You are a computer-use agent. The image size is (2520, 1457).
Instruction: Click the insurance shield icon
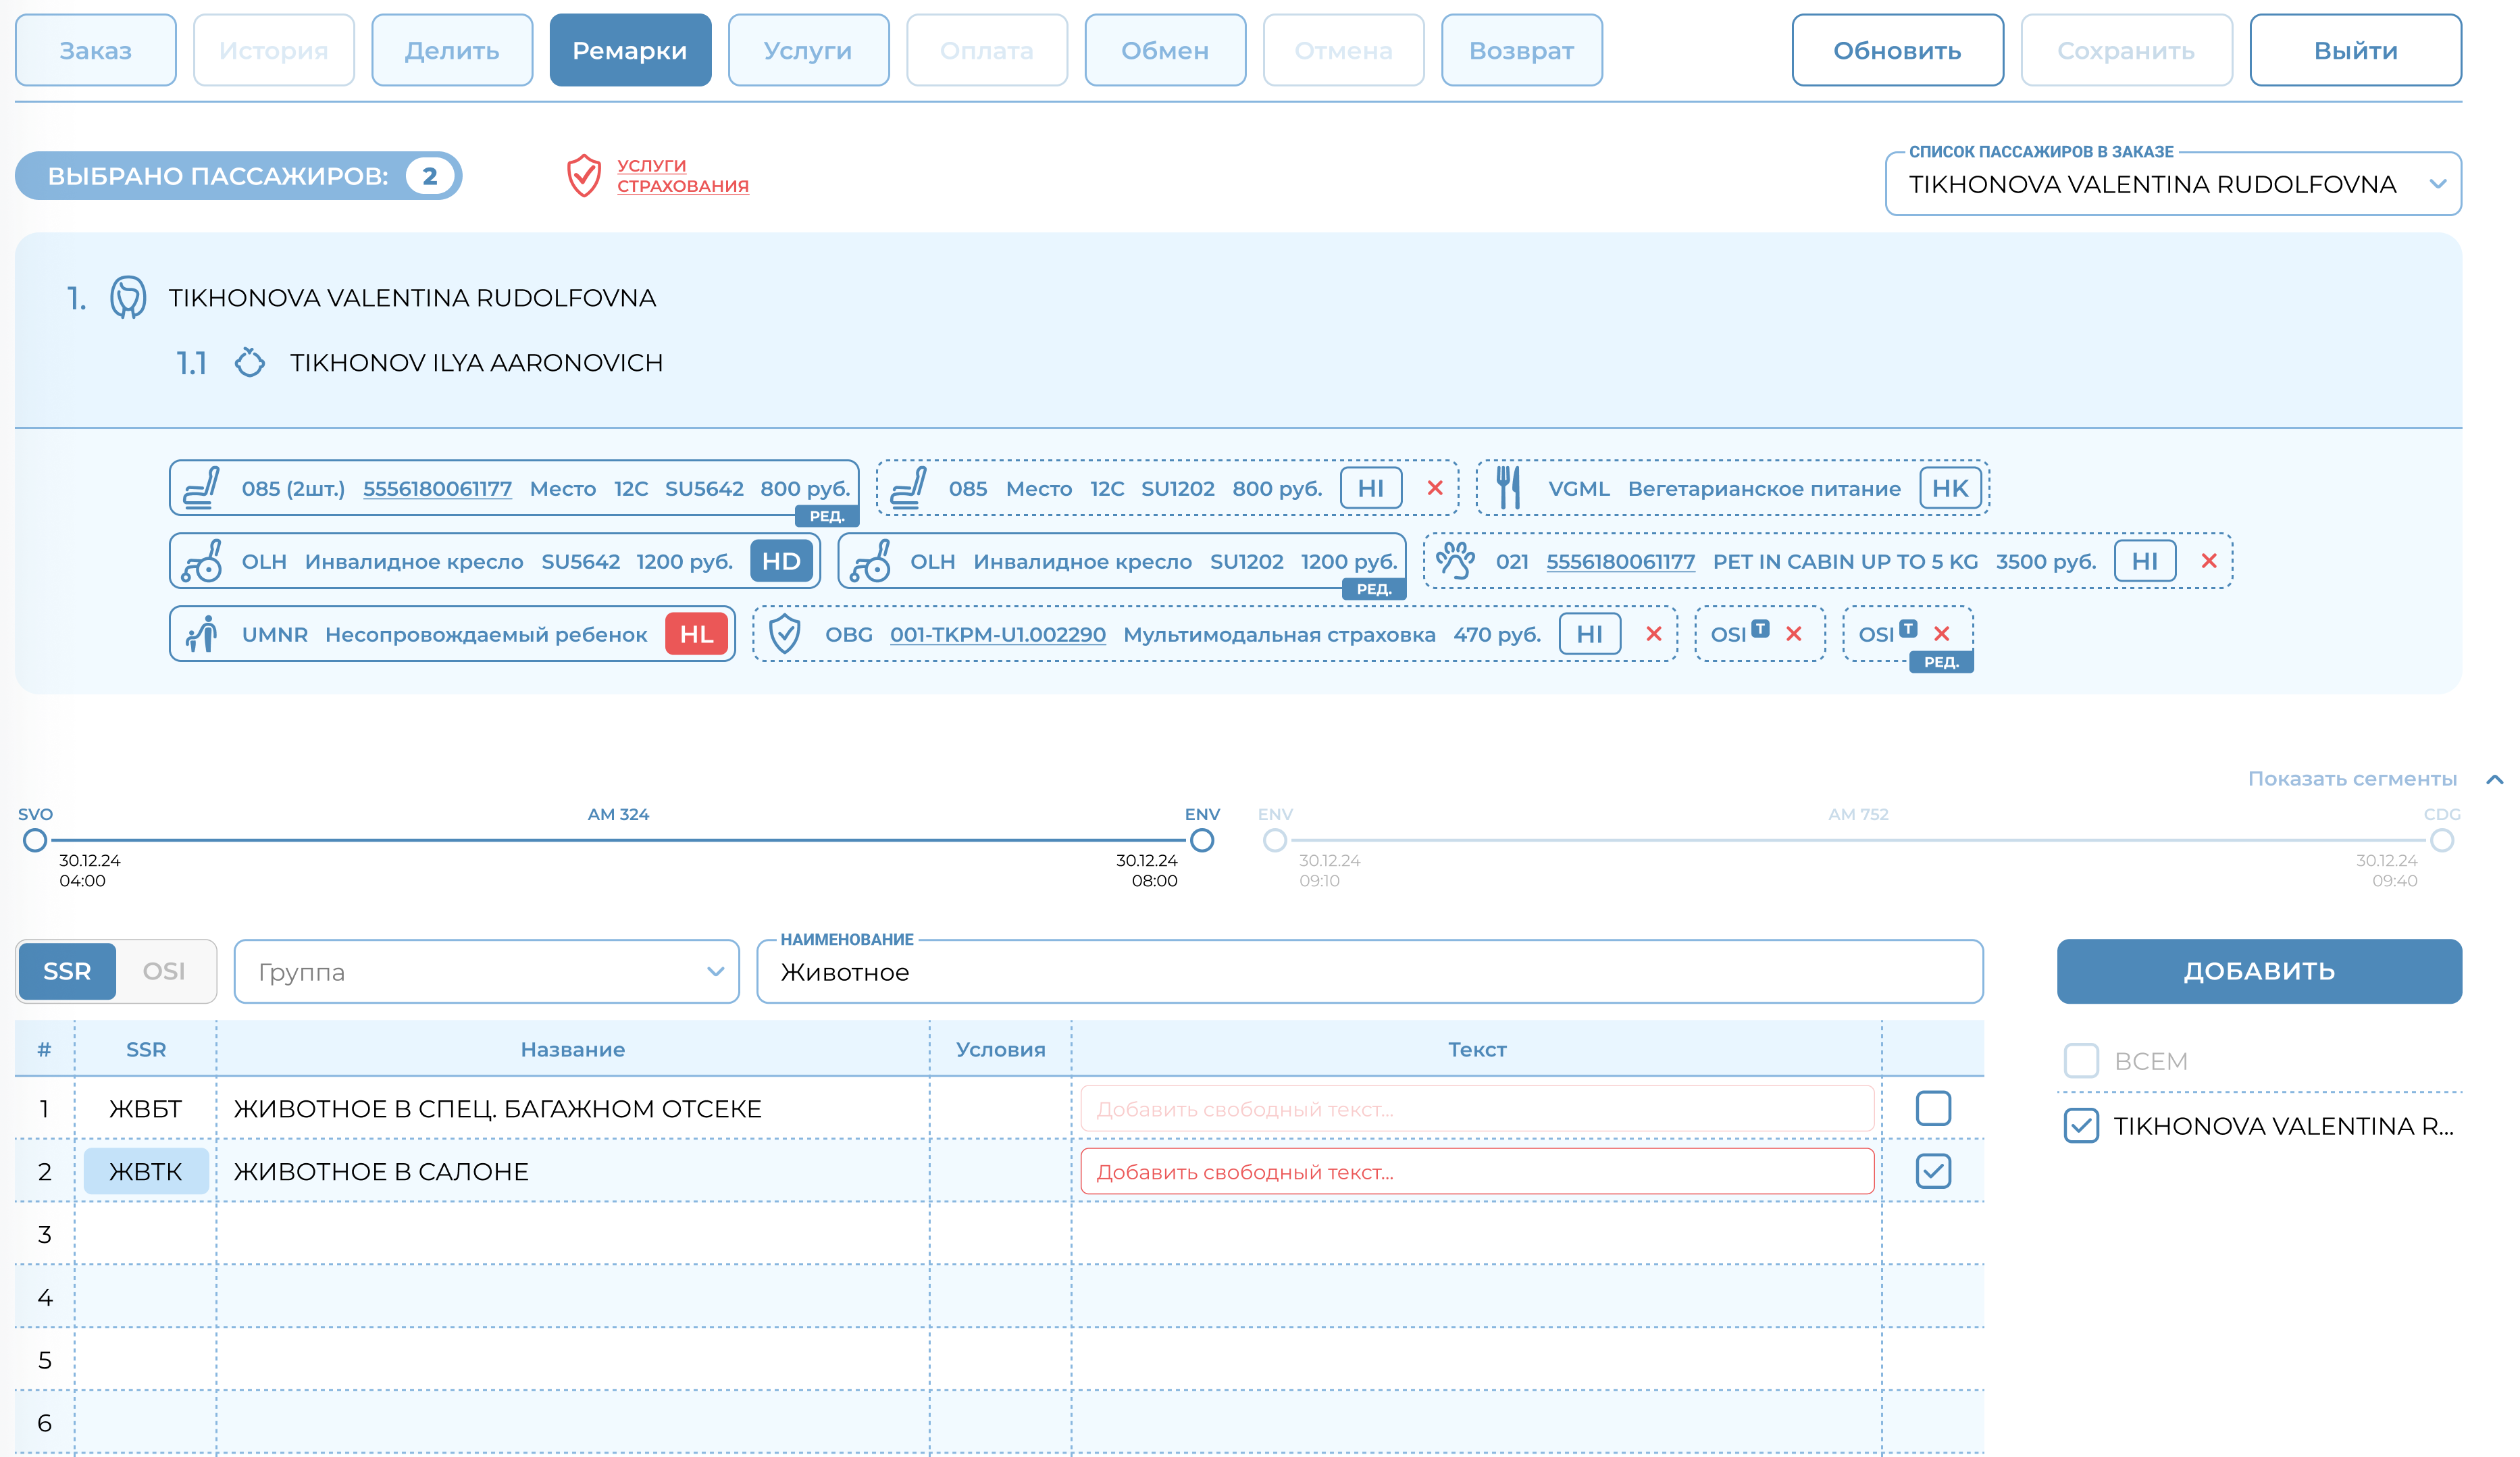click(x=584, y=176)
